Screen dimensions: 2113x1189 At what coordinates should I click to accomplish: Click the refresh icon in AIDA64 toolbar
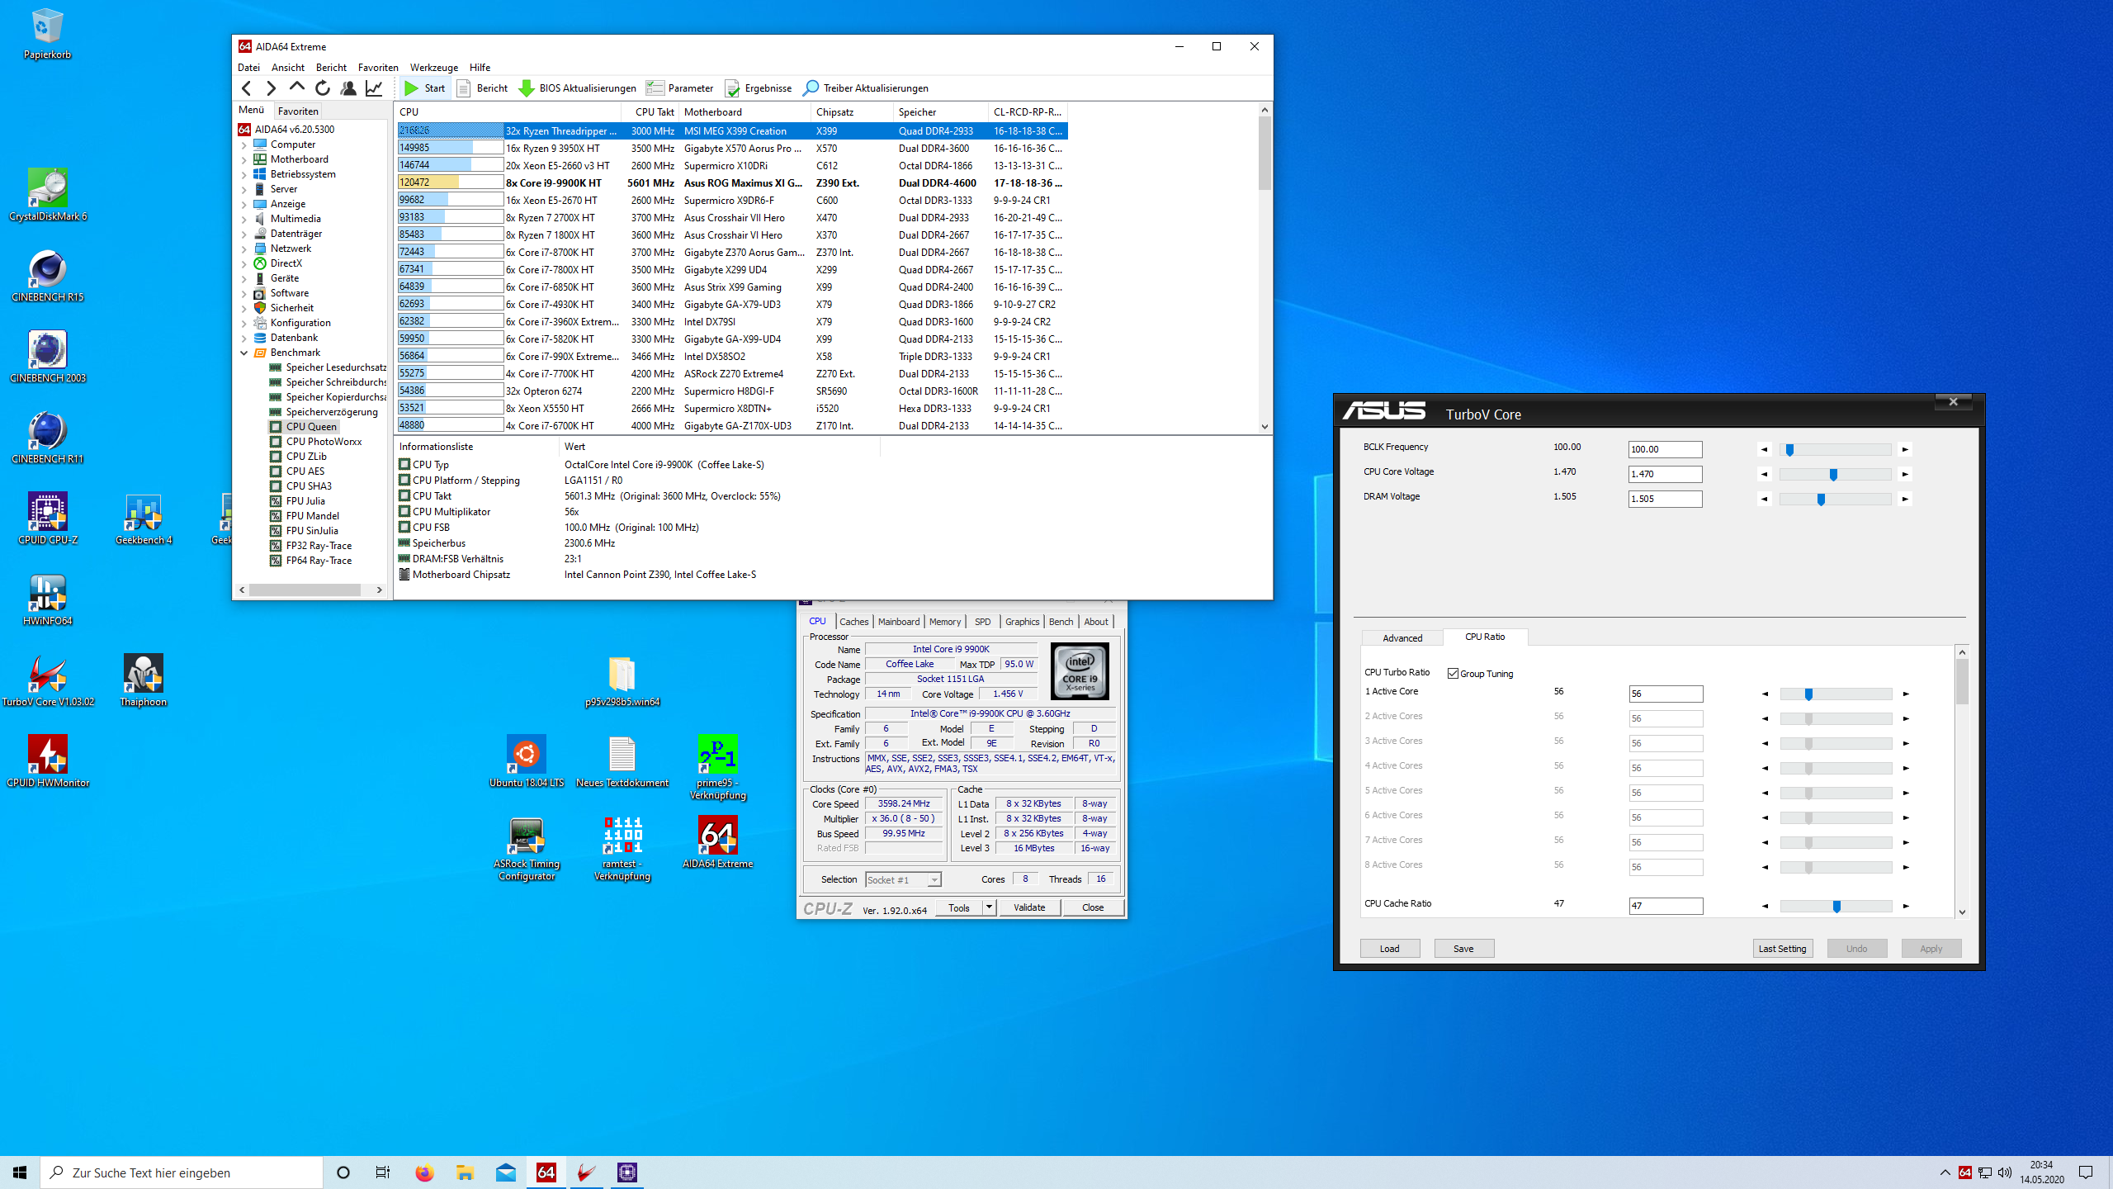tap(323, 88)
